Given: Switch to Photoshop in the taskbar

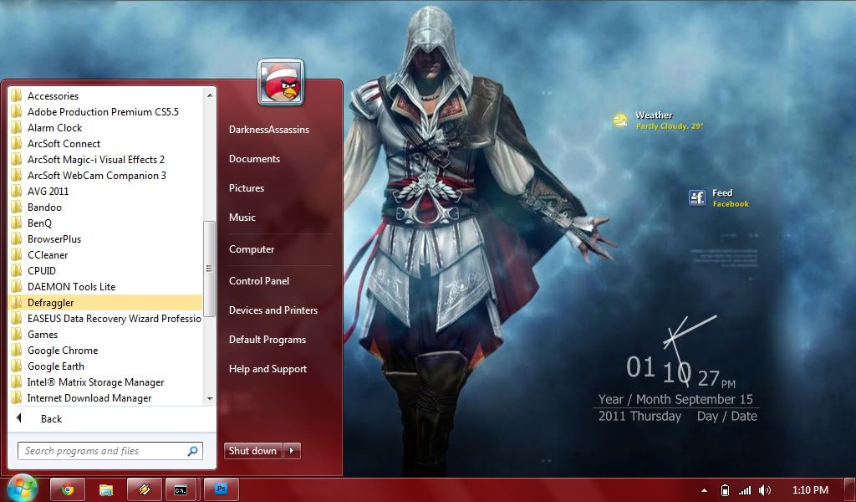Looking at the screenshot, I should click(222, 489).
